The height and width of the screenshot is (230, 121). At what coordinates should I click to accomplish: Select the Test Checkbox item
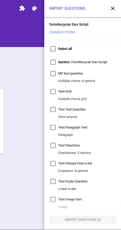tap(53, 145)
